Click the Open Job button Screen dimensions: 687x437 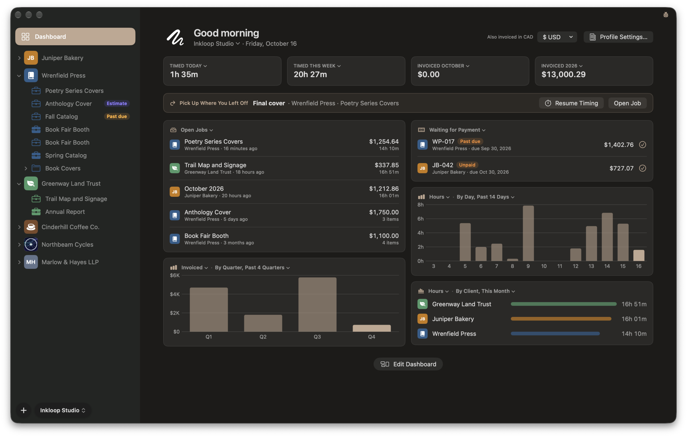[x=627, y=103]
